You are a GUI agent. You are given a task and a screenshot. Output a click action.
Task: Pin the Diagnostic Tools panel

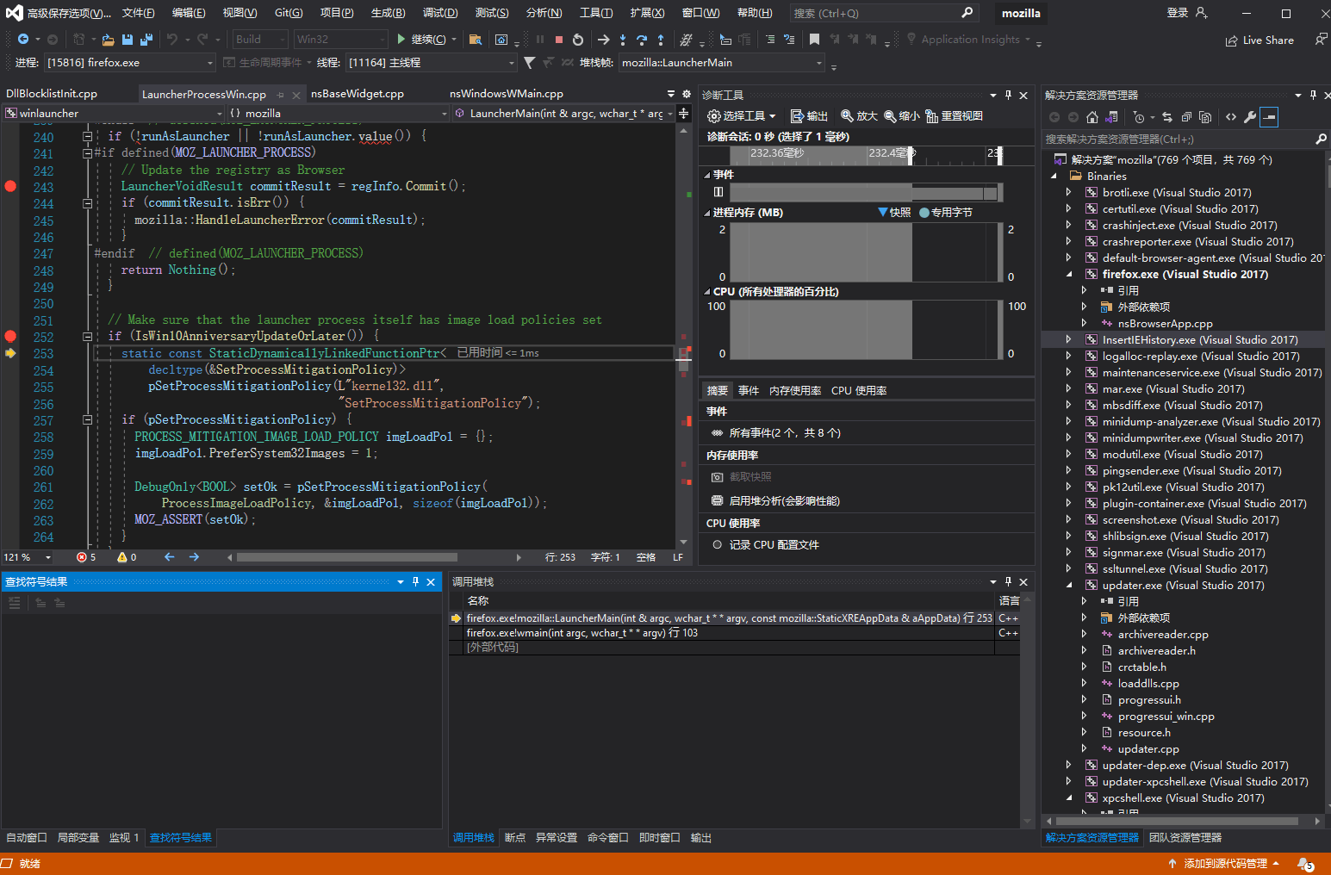click(x=1008, y=95)
